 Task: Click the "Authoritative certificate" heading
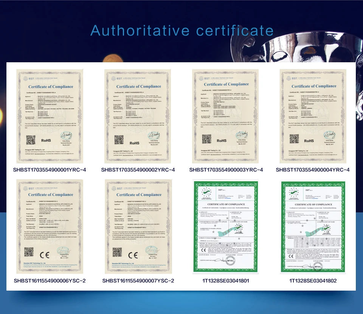182,31
